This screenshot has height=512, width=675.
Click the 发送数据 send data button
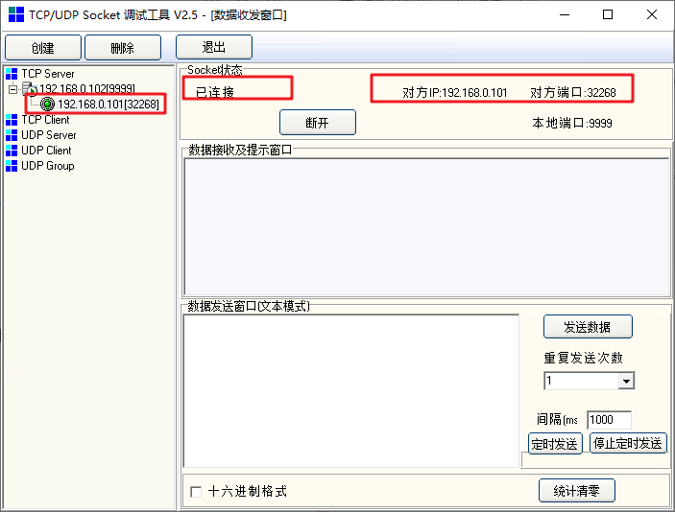click(588, 327)
